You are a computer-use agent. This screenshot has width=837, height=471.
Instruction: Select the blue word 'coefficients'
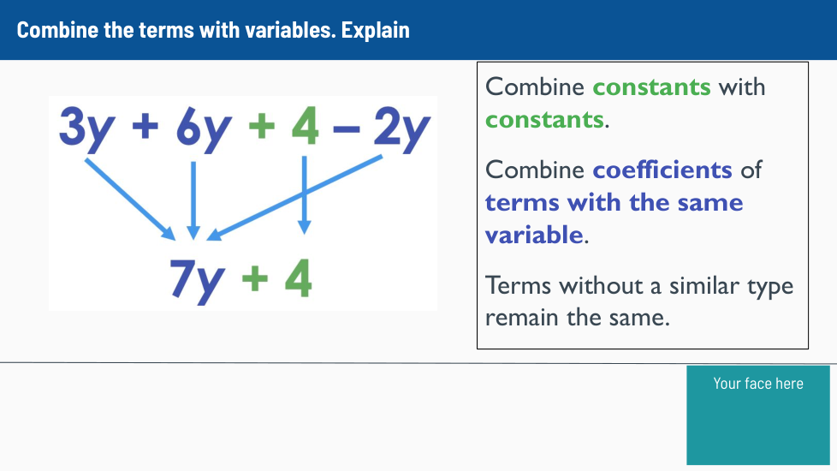(x=662, y=170)
